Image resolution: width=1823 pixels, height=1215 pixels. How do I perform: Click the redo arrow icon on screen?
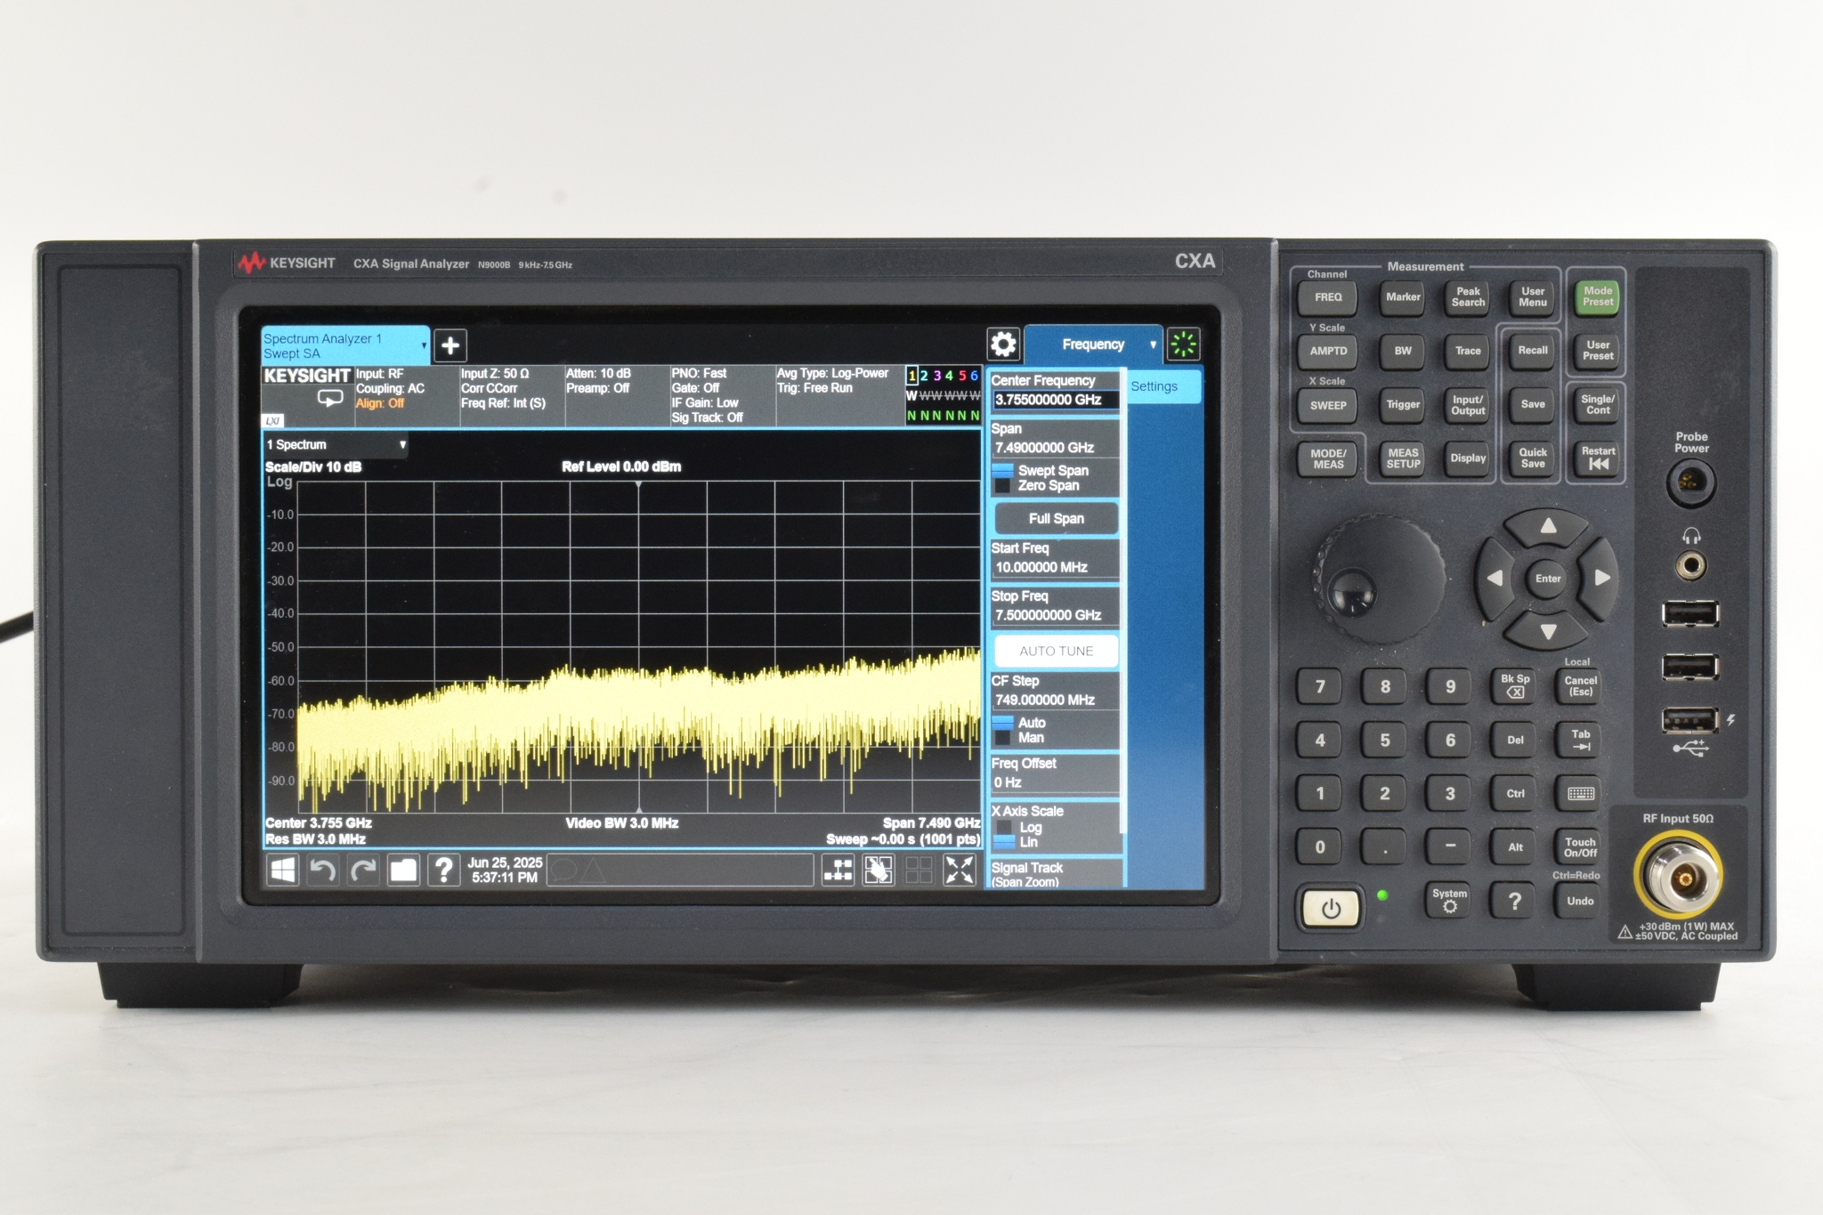(x=363, y=870)
